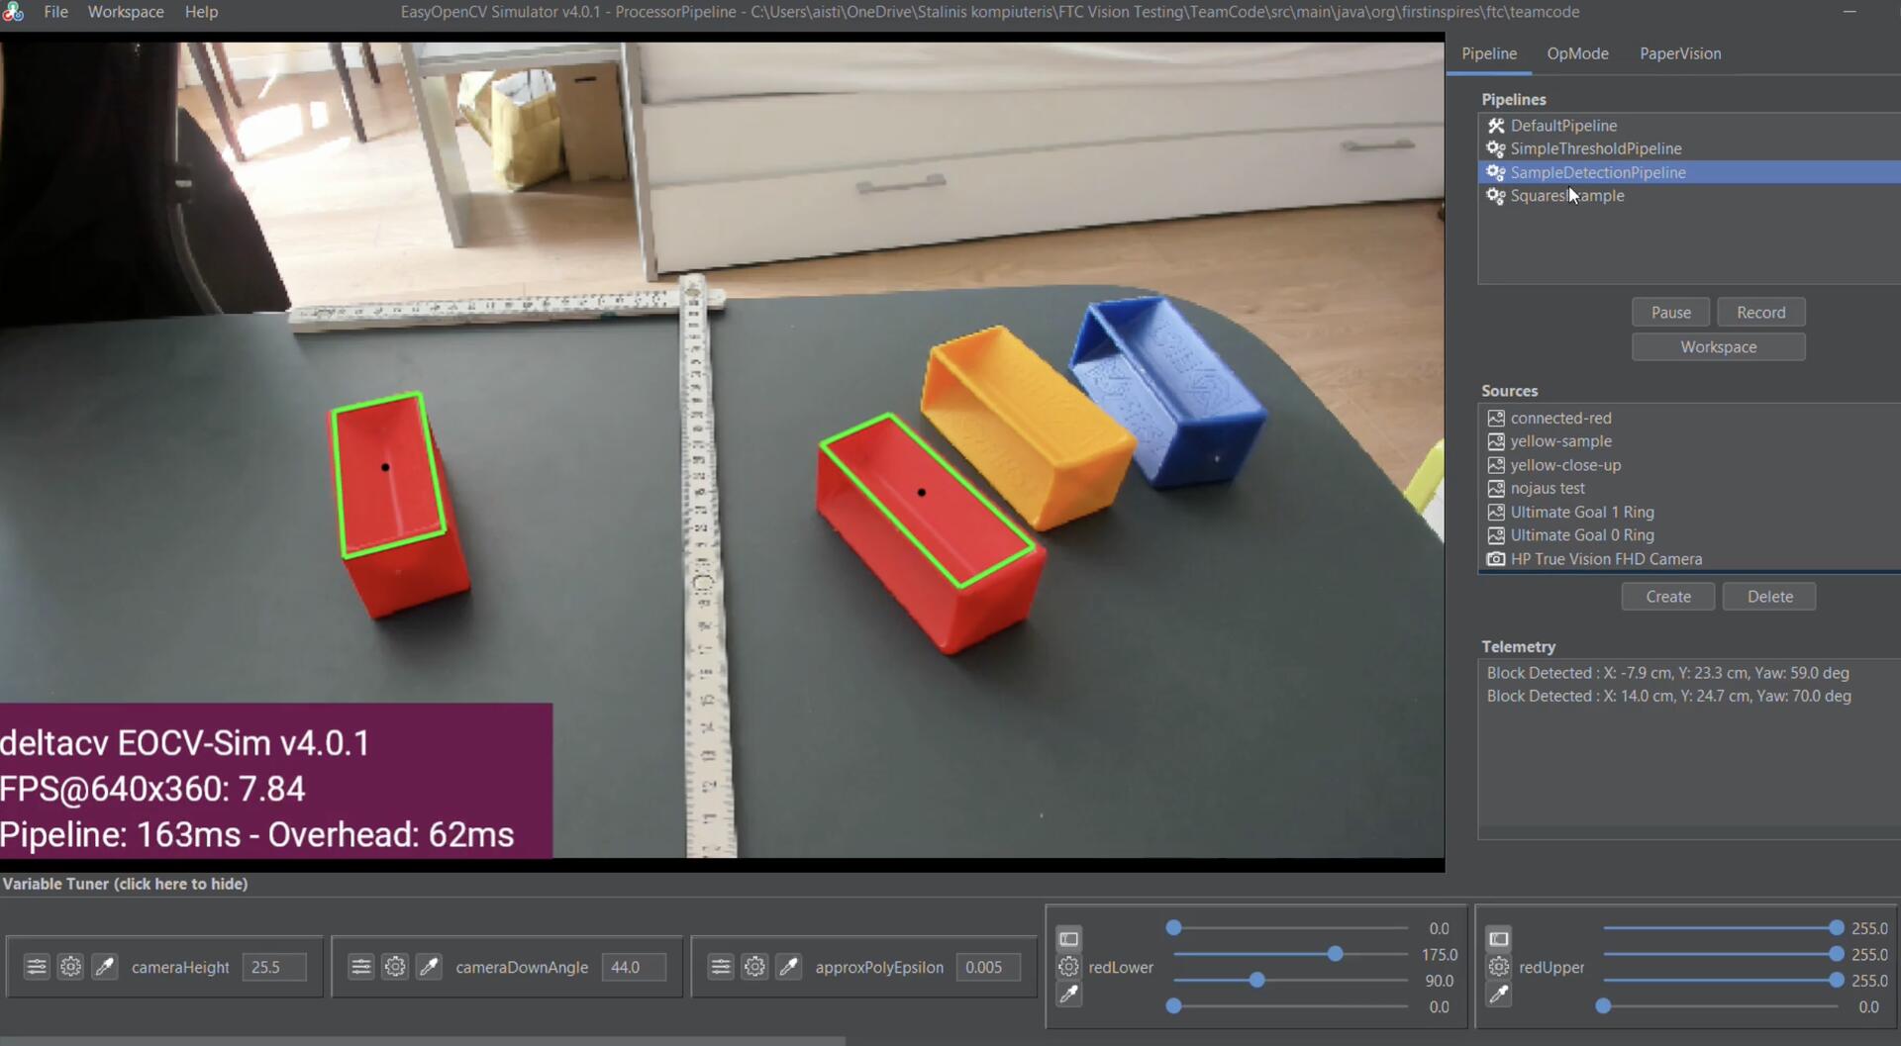Image resolution: width=1901 pixels, height=1046 pixels.
Task: Choose the SquaresSample pipeline entry
Action: [x=1689, y=196]
